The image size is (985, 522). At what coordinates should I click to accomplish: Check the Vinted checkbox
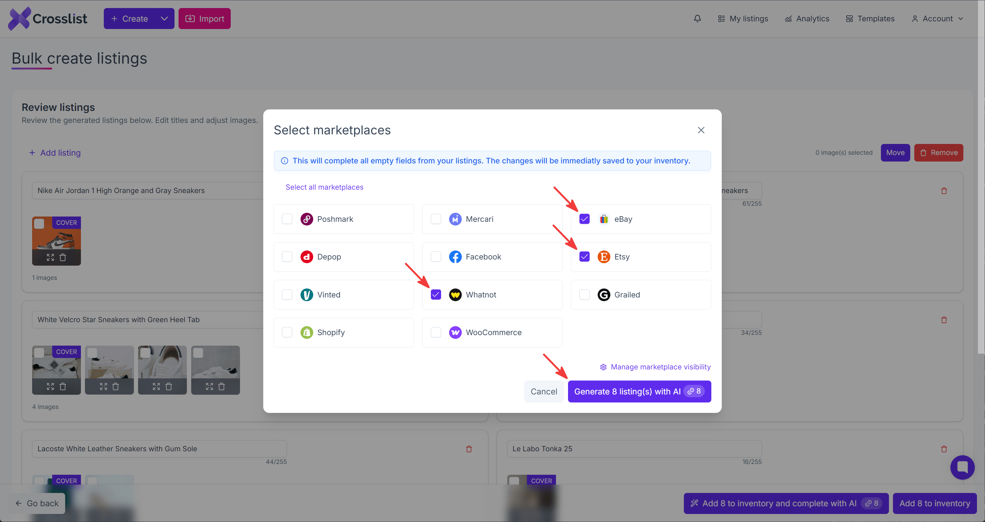click(x=287, y=294)
